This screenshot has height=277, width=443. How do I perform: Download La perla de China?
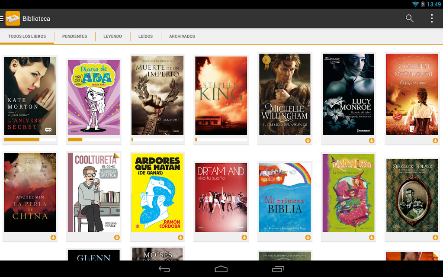53,238
